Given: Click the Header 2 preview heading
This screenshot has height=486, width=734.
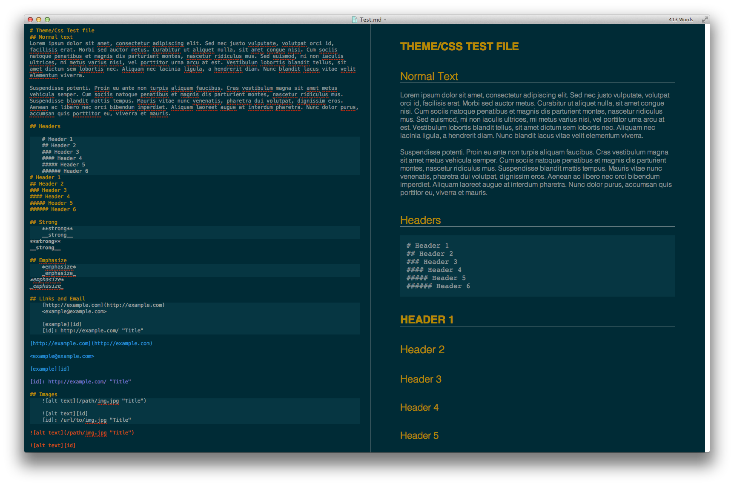Looking at the screenshot, I should 422,349.
